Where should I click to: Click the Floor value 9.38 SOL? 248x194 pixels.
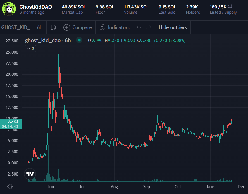(105, 7)
